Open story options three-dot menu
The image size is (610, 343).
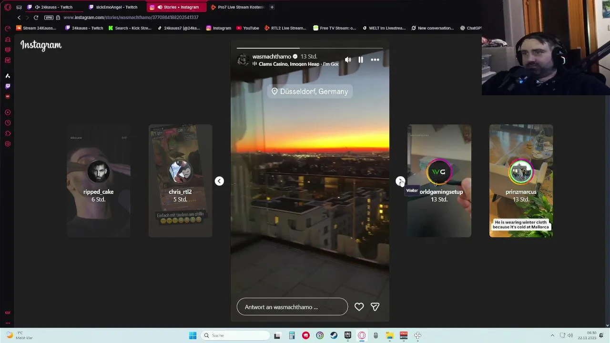tap(375, 60)
